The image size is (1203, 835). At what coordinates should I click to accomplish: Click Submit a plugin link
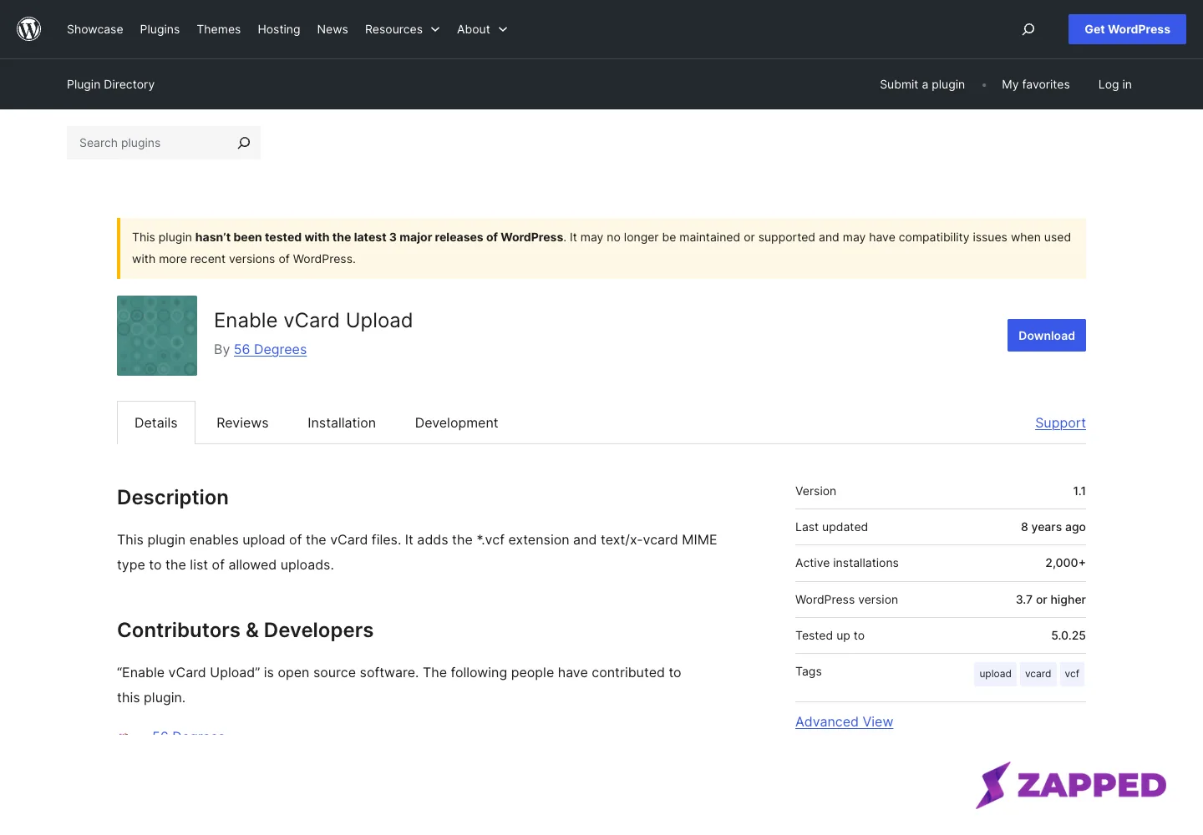tap(922, 84)
